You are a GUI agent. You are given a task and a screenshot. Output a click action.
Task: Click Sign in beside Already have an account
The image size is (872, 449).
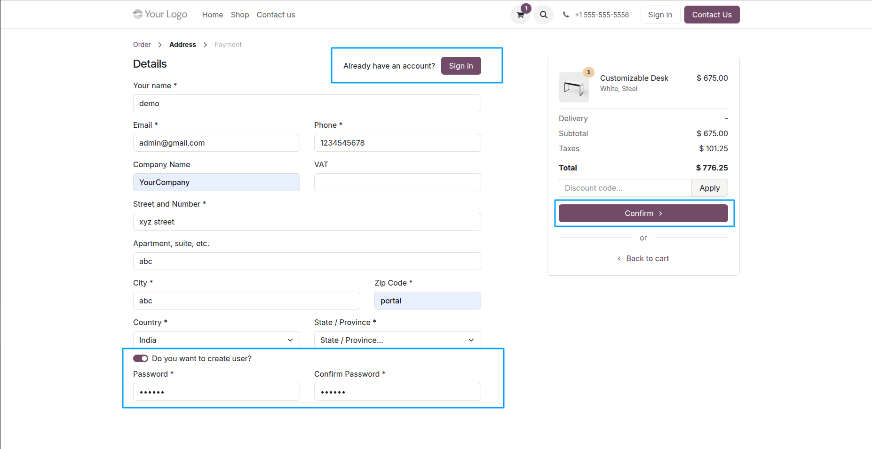point(461,66)
